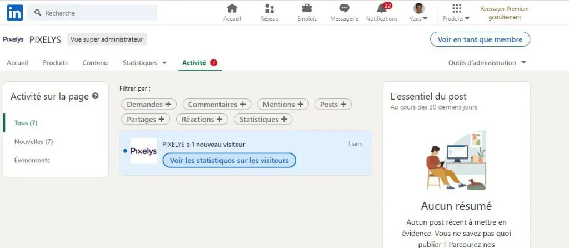Click the Filtrer par label
The width and height of the screenshot is (569, 248).
click(135, 88)
